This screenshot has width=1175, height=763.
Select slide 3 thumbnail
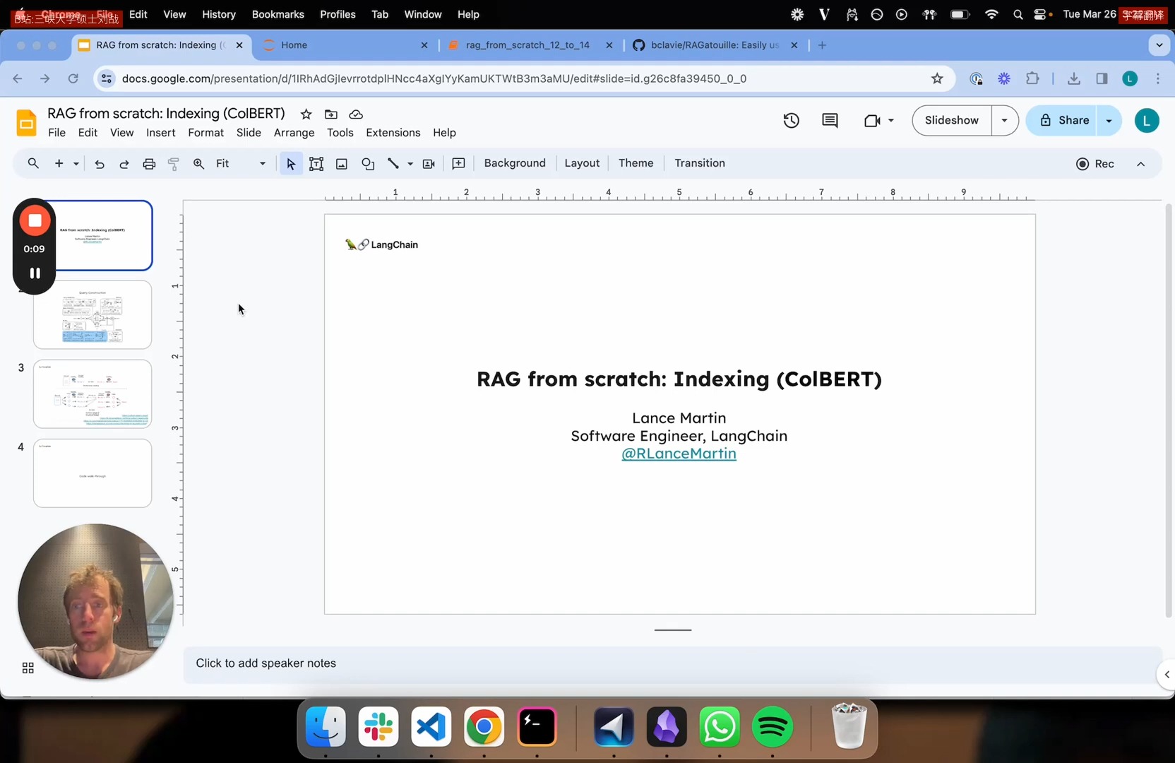[92, 394]
